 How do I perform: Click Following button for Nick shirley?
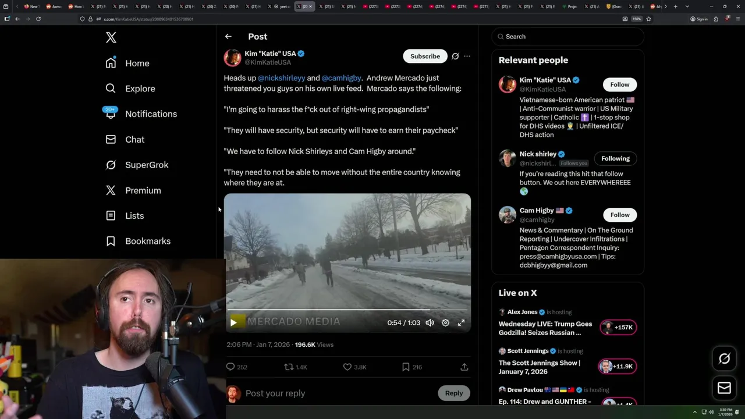615,159
